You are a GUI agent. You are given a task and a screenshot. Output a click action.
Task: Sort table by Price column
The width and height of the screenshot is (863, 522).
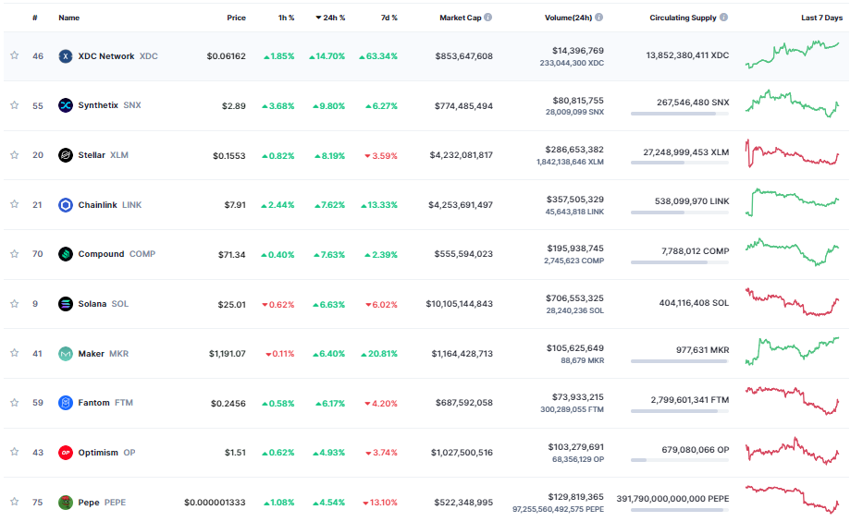point(236,18)
